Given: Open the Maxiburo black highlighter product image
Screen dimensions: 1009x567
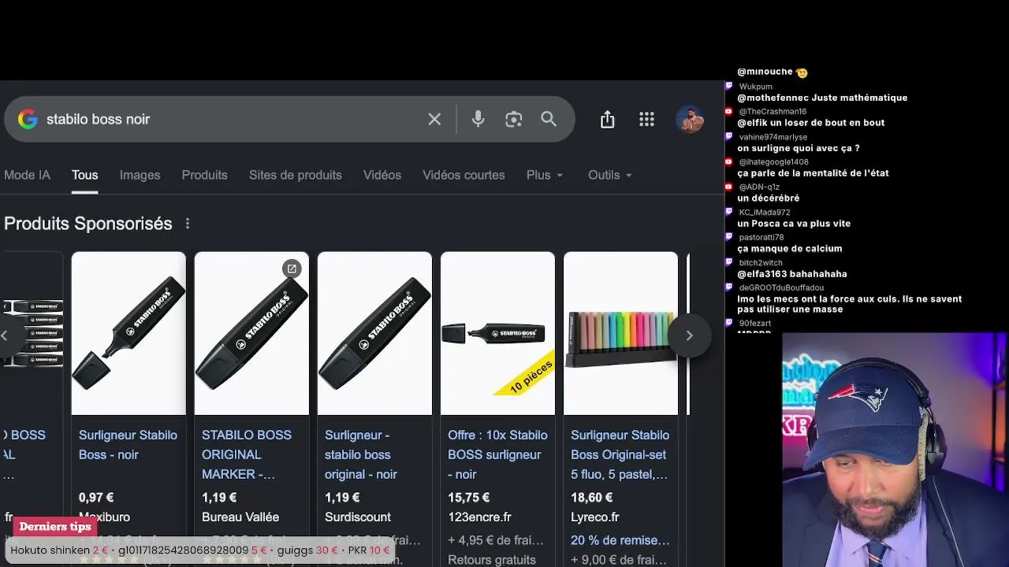Looking at the screenshot, I should coord(128,333).
